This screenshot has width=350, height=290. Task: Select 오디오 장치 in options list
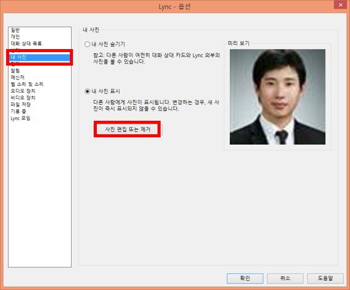click(x=23, y=91)
